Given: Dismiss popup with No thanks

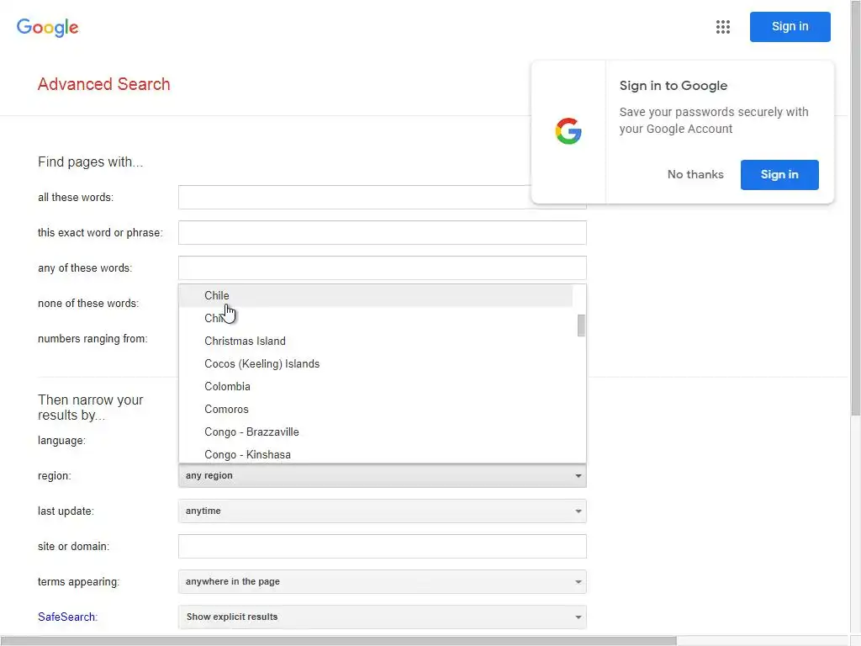Looking at the screenshot, I should pyautogui.click(x=695, y=175).
